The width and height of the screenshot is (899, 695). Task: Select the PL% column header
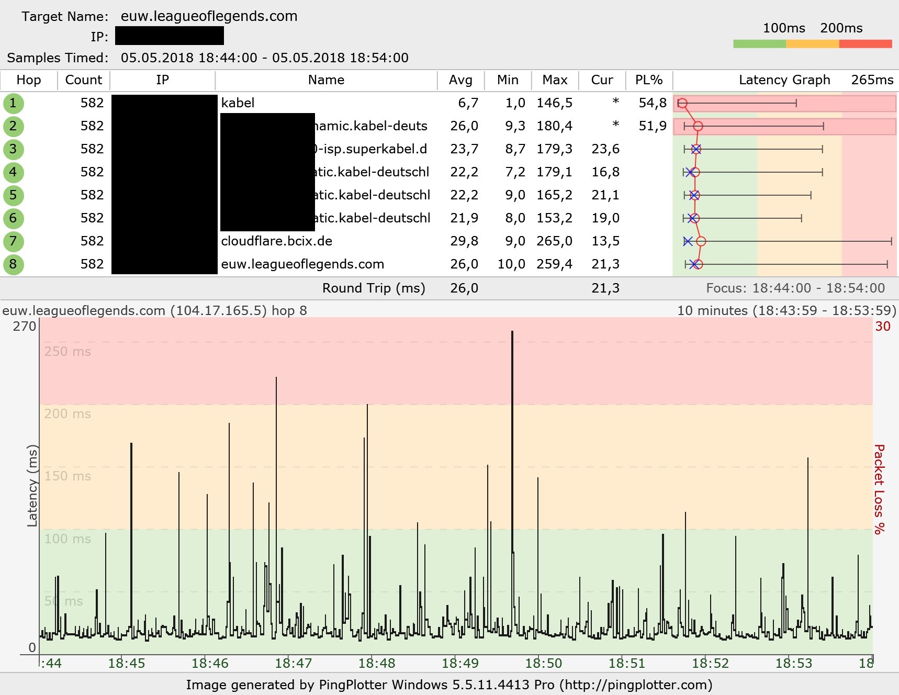pos(649,80)
